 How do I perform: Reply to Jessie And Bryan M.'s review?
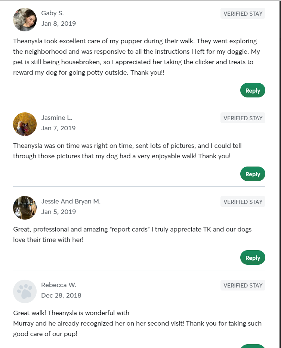(253, 258)
